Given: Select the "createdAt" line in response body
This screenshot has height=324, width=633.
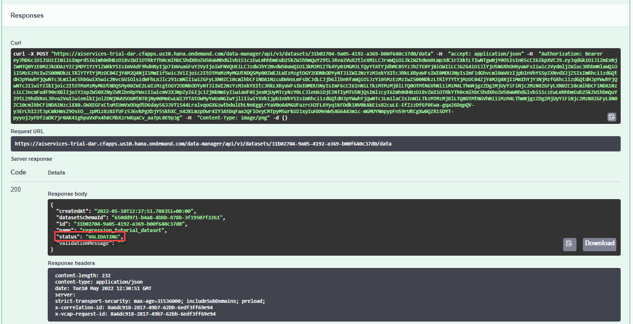Looking at the screenshot, I should pyautogui.click(x=126, y=211).
